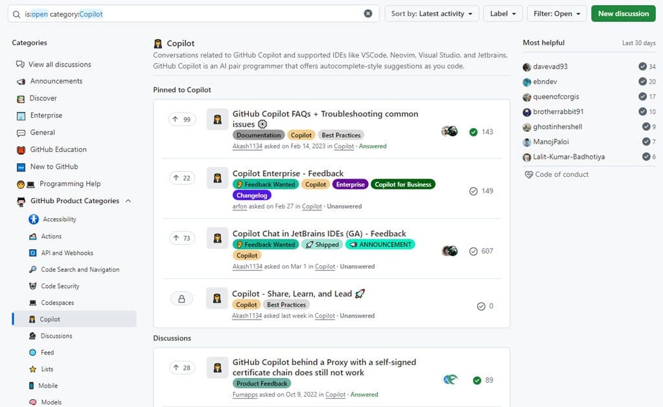The image size is (663, 407).
Task: Click the API and Webhooks icon
Action: (32, 253)
